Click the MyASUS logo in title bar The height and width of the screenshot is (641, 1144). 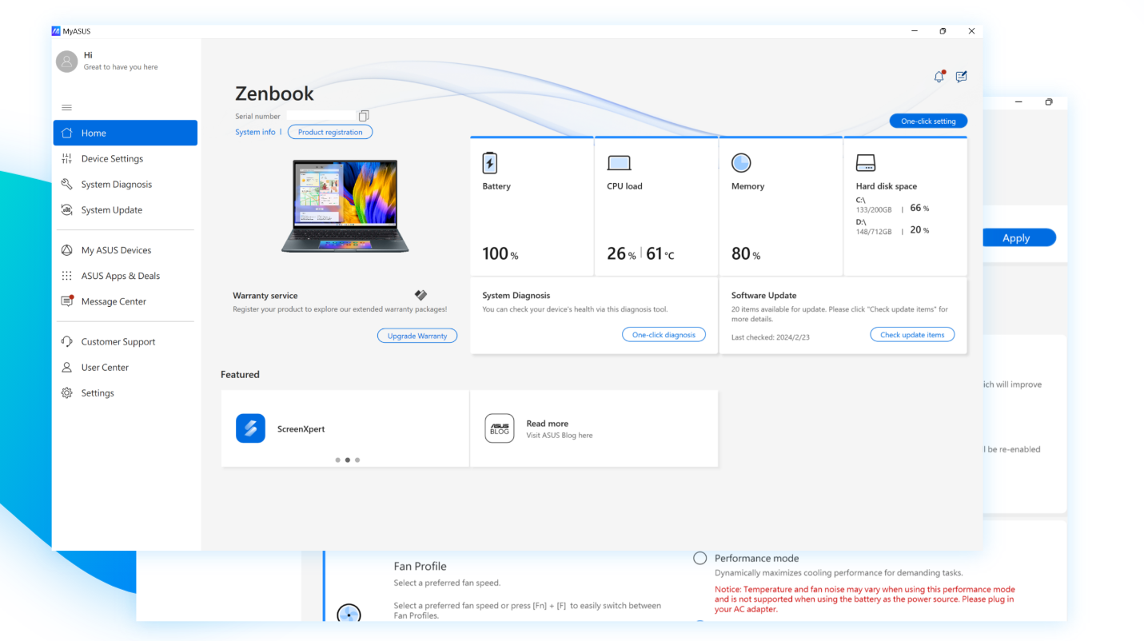[x=56, y=31]
